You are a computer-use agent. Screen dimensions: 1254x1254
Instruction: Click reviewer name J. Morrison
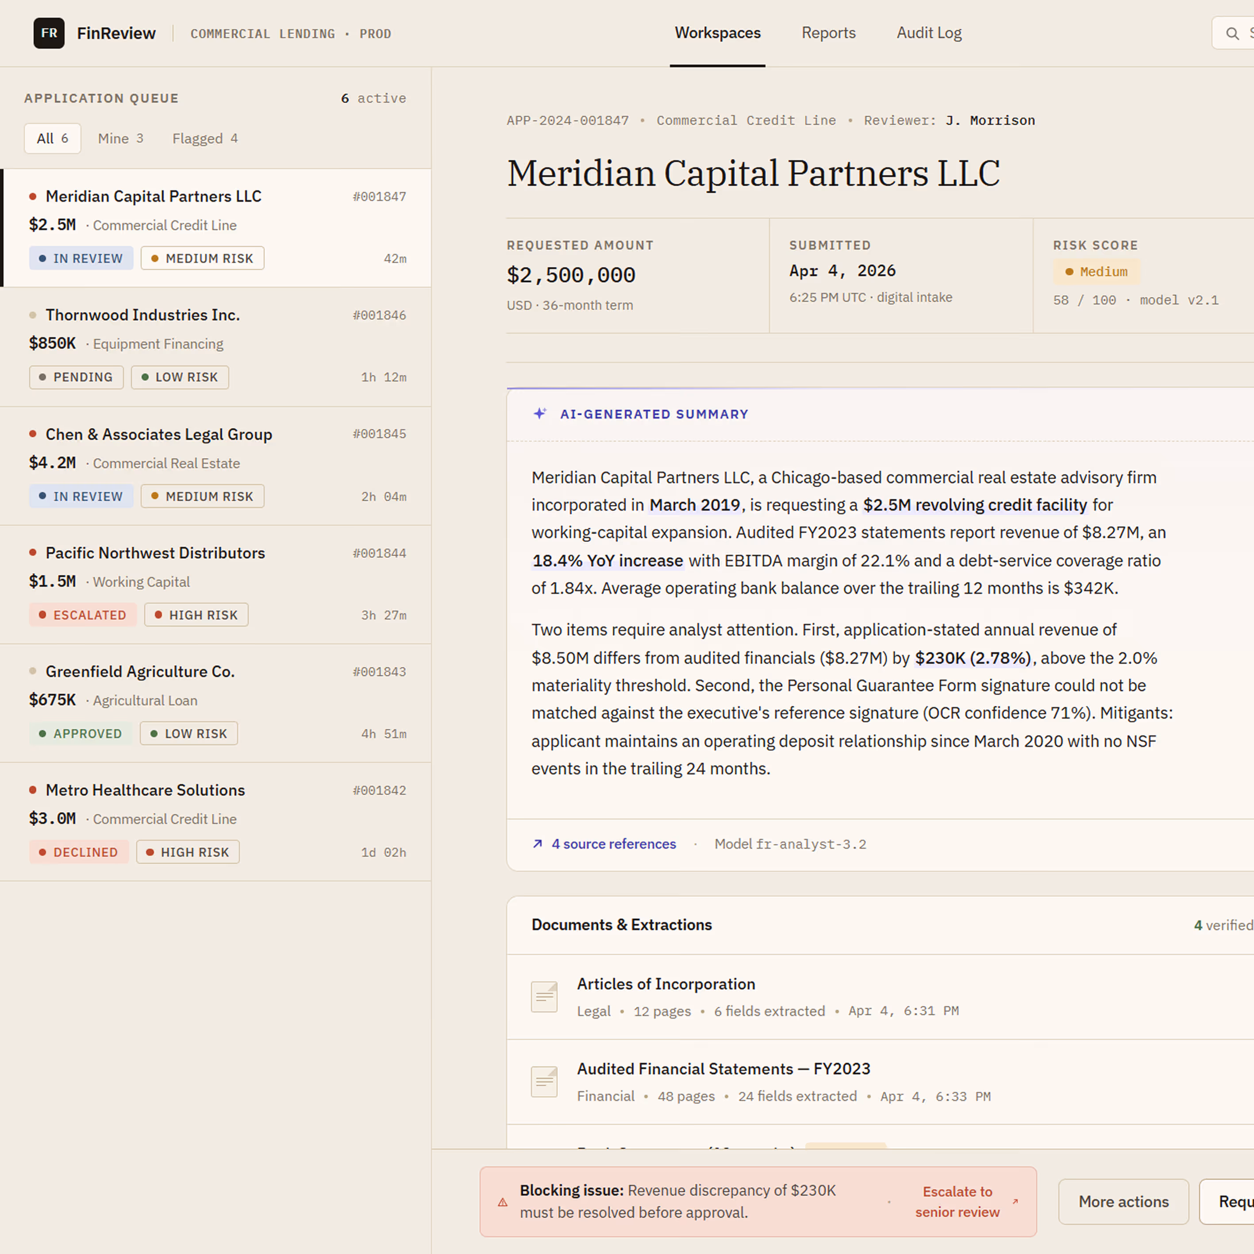click(x=990, y=120)
